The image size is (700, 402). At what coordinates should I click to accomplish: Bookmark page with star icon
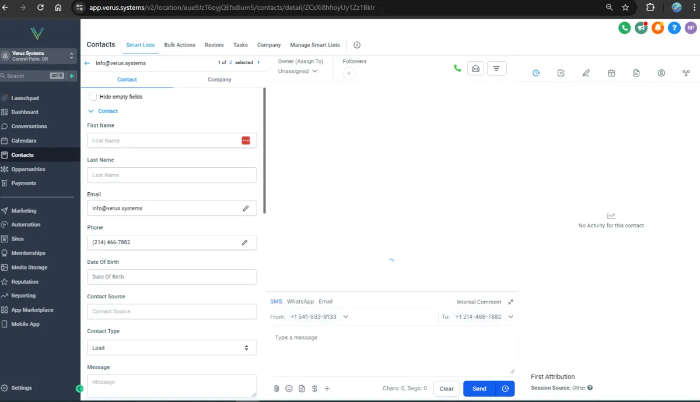click(x=625, y=8)
